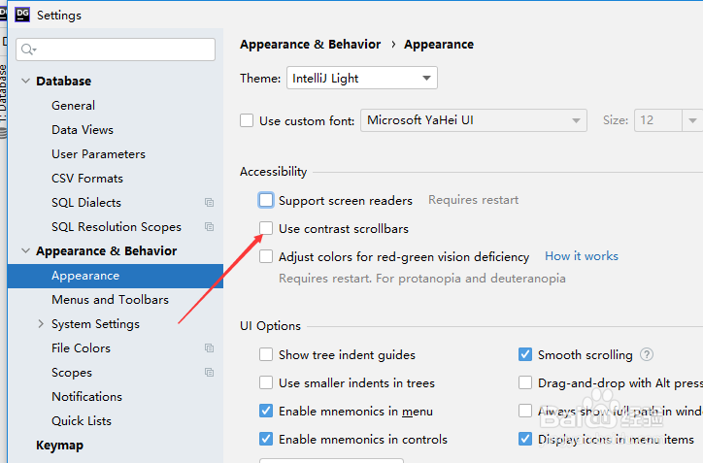Enable Use custom font checkbox

(x=247, y=120)
